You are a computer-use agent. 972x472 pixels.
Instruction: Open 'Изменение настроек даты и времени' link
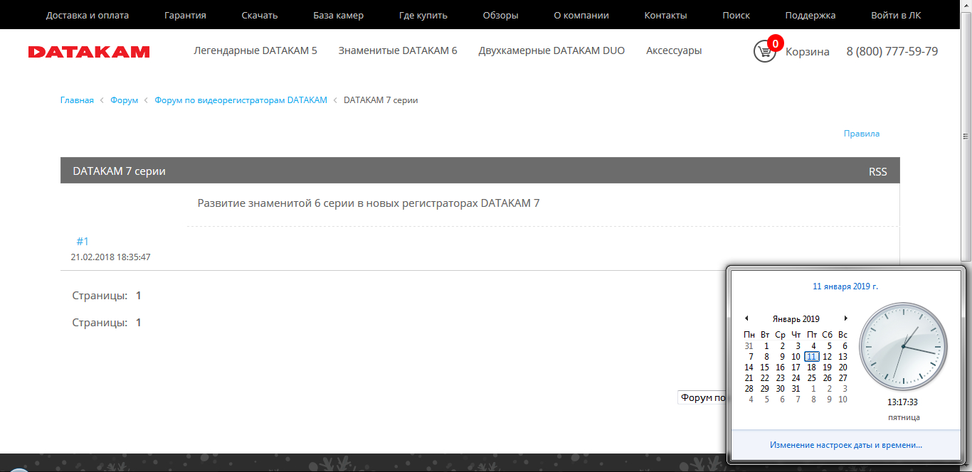845,445
